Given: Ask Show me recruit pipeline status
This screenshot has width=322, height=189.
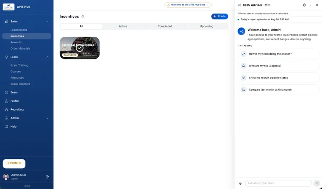Looking at the screenshot, I should (x=278, y=78).
